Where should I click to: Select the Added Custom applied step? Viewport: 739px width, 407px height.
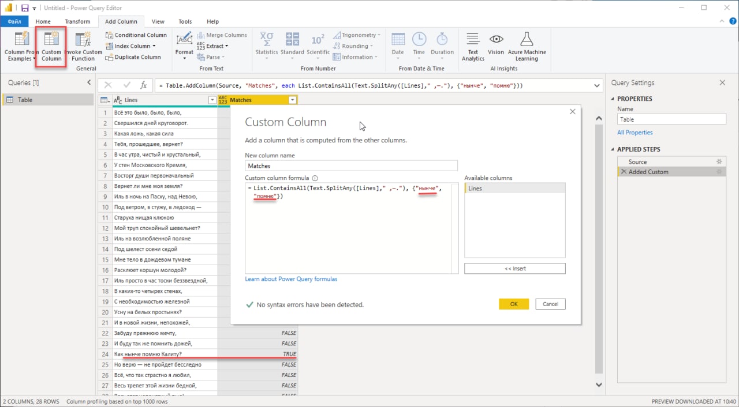(x=671, y=172)
